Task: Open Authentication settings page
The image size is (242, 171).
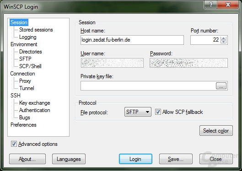Action: (x=35, y=110)
